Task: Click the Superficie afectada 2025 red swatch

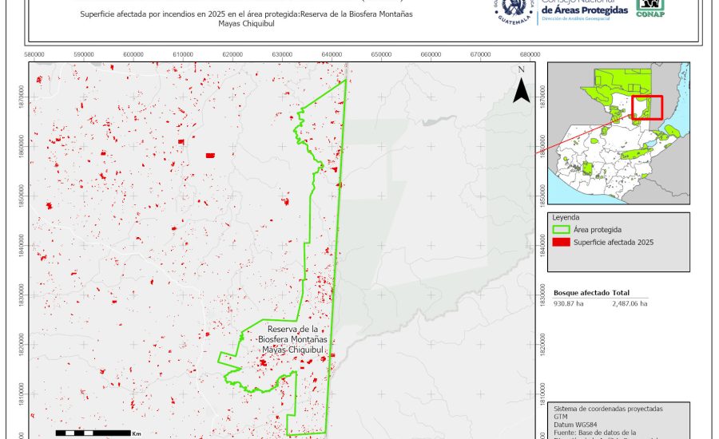Action: tap(560, 242)
